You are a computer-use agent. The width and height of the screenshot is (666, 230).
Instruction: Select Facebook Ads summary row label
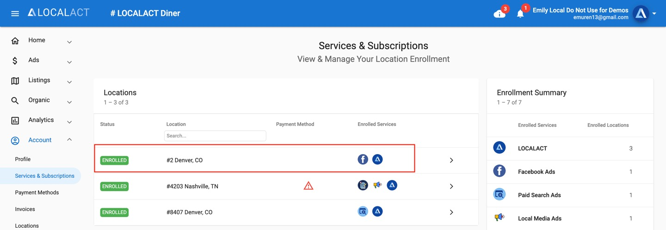(536, 172)
